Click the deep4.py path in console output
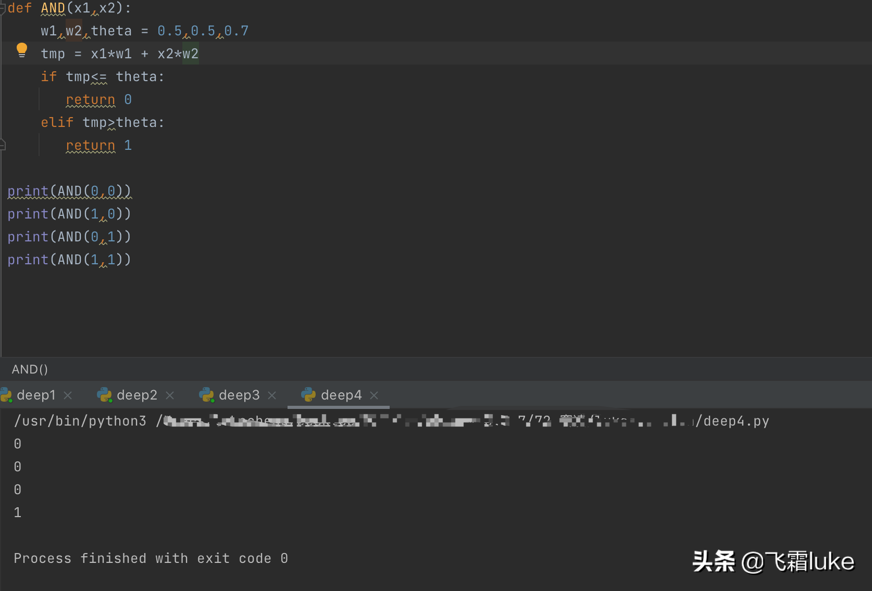 (x=736, y=421)
